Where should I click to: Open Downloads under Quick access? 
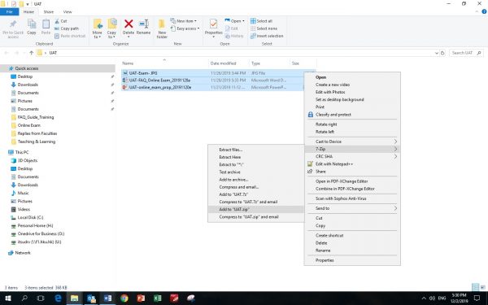[28, 85]
